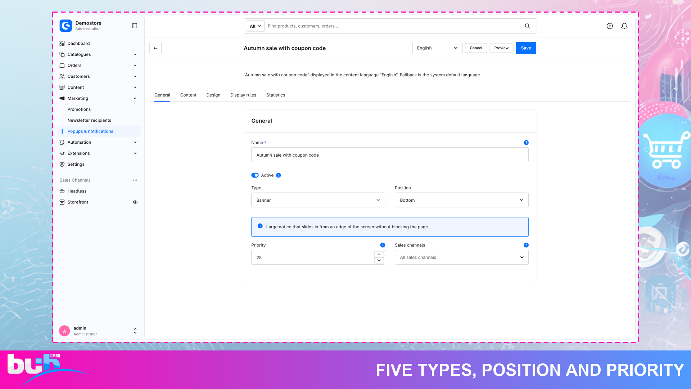The image size is (691, 389).
Task: Open the notifications bell
Action: [624, 26]
